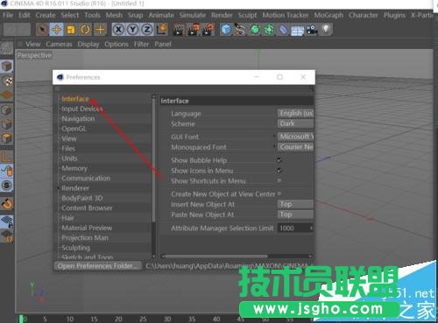Switch to Texture mode checkered cube
Screen dimensions: 438x323
6,81
